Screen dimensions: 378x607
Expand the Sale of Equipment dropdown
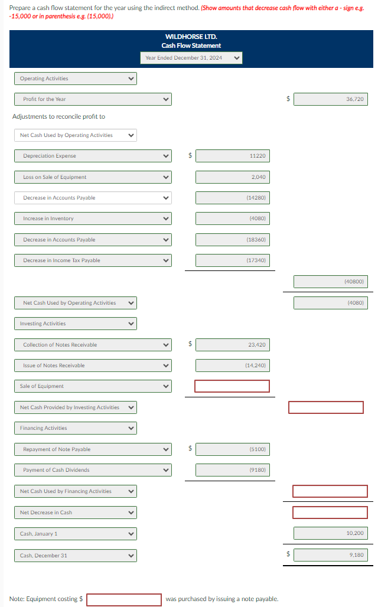click(x=92, y=387)
